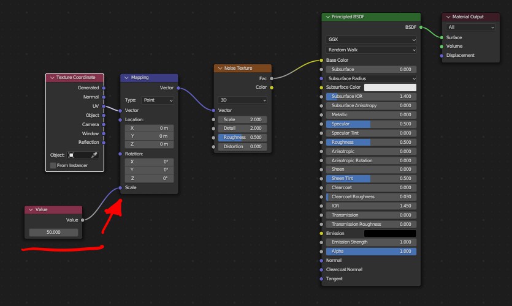Click the Specular Tint field
The width and height of the screenshot is (512, 306).
click(371, 133)
